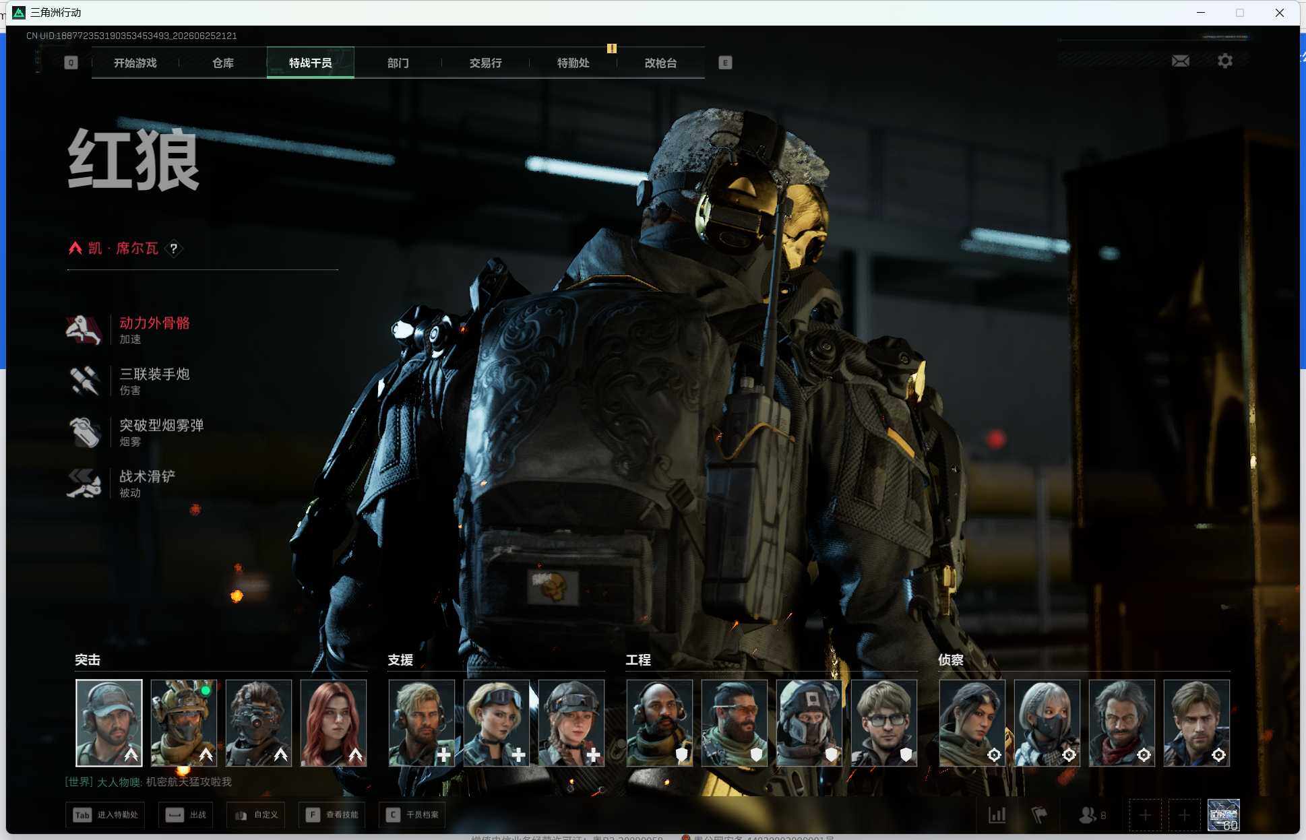Open the settings gear icon
Viewport: 1306px width, 840px height.
(x=1225, y=61)
